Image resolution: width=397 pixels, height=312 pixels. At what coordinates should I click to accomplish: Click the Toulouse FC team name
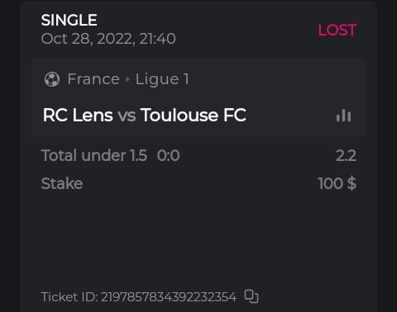click(194, 115)
